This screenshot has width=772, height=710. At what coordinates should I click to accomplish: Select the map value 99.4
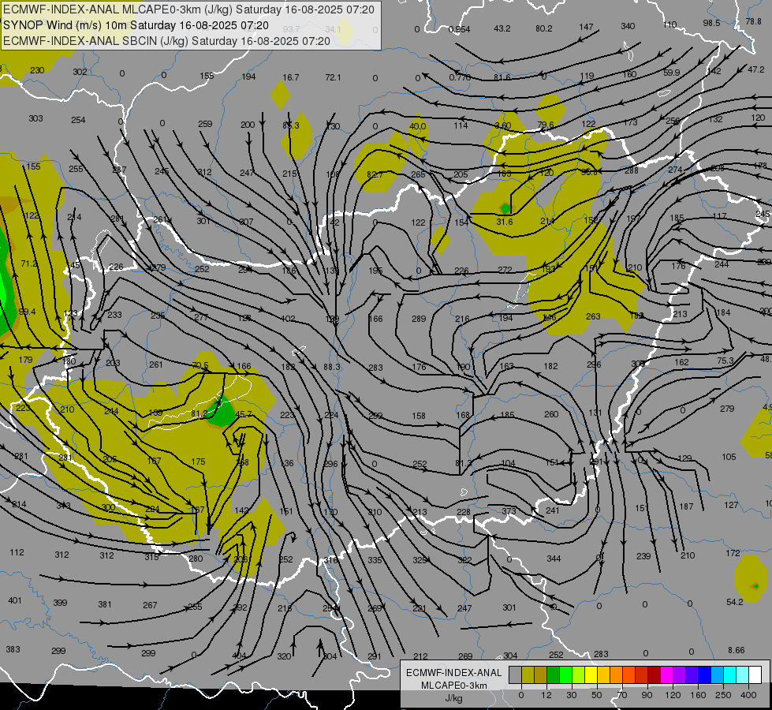27,312
